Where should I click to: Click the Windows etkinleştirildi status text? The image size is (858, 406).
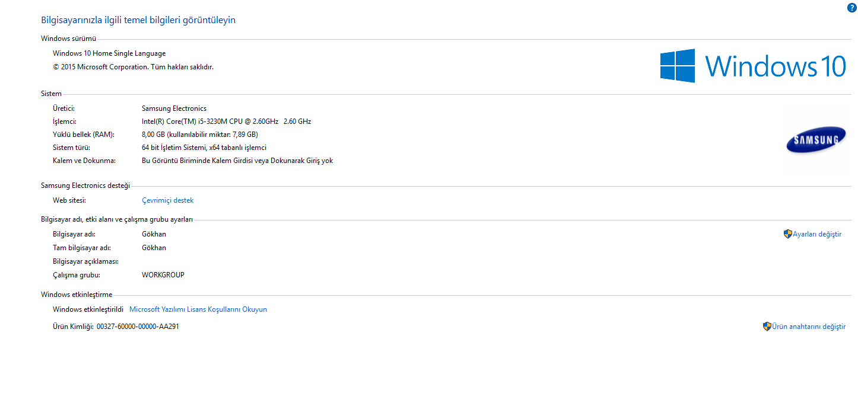[x=88, y=309]
